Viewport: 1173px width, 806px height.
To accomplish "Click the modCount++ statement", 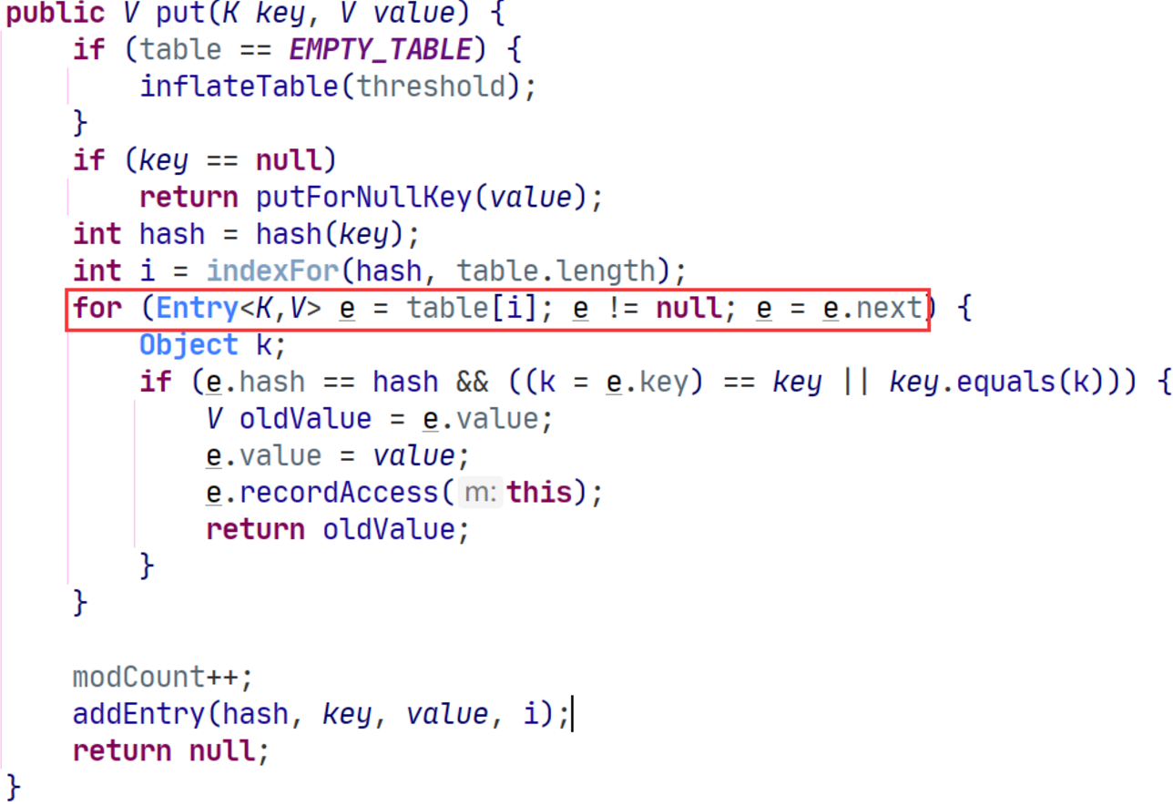I will coord(163,678).
